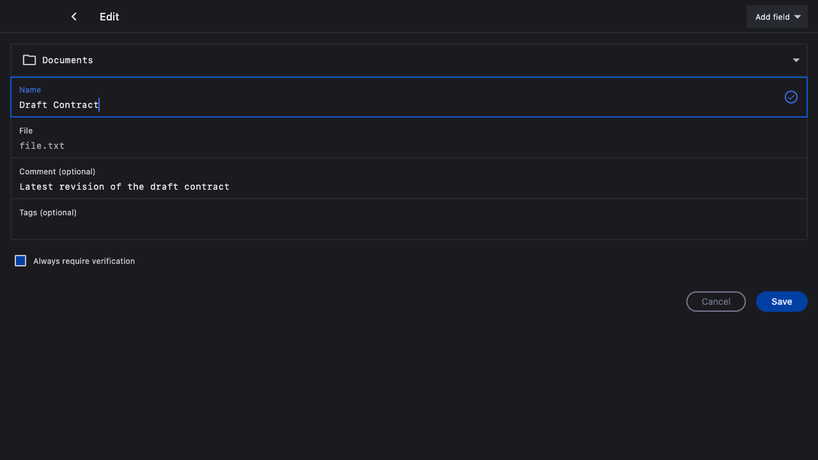Click the "Tags (optional)" label
This screenshot has width=818, height=460.
click(x=48, y=213)
